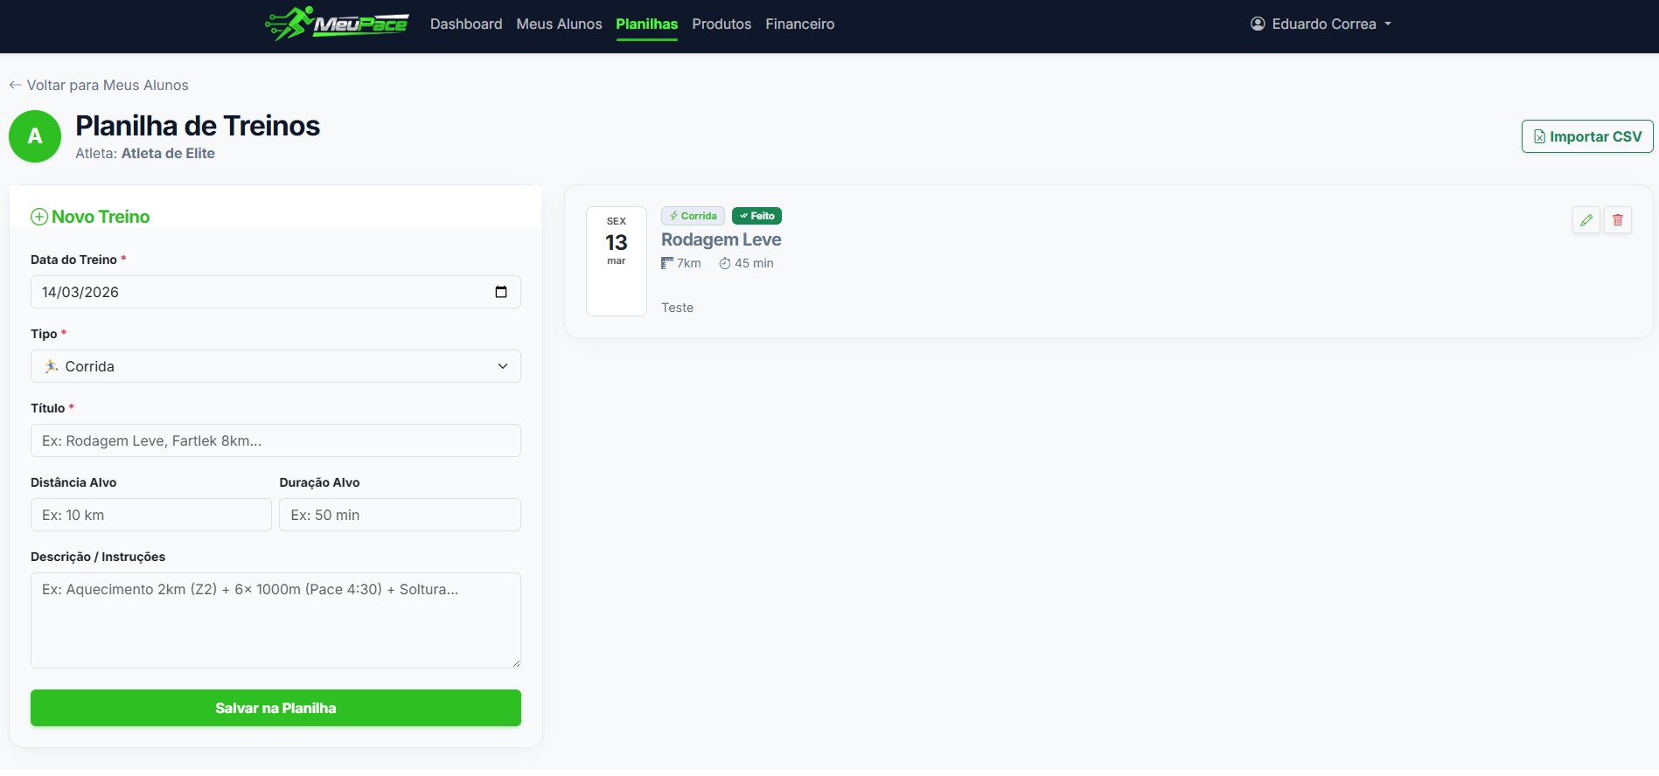Viewport: 1659px width, 776px height.
Task: Open the Produtos page
Action: pyautogui.click(x=721, y=24)
